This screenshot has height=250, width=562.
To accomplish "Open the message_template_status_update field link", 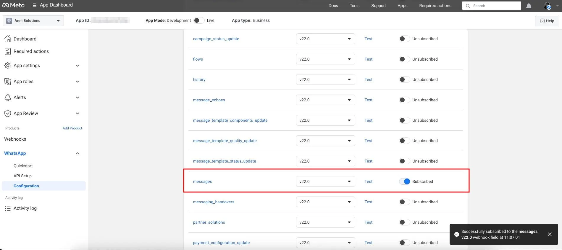I will (x=225, y=161).
